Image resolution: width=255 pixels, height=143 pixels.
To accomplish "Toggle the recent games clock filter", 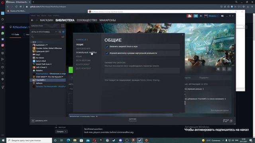I will [x=60, y=32].
